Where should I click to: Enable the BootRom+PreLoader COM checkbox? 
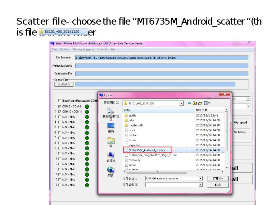(59, 100)
